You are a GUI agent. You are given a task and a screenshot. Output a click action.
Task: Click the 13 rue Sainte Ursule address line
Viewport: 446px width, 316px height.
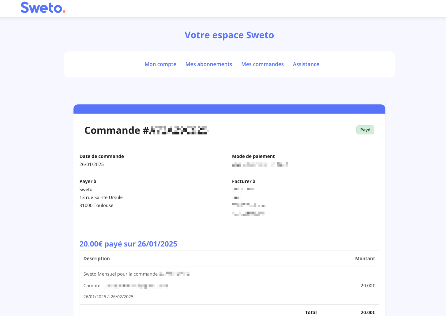101,197
